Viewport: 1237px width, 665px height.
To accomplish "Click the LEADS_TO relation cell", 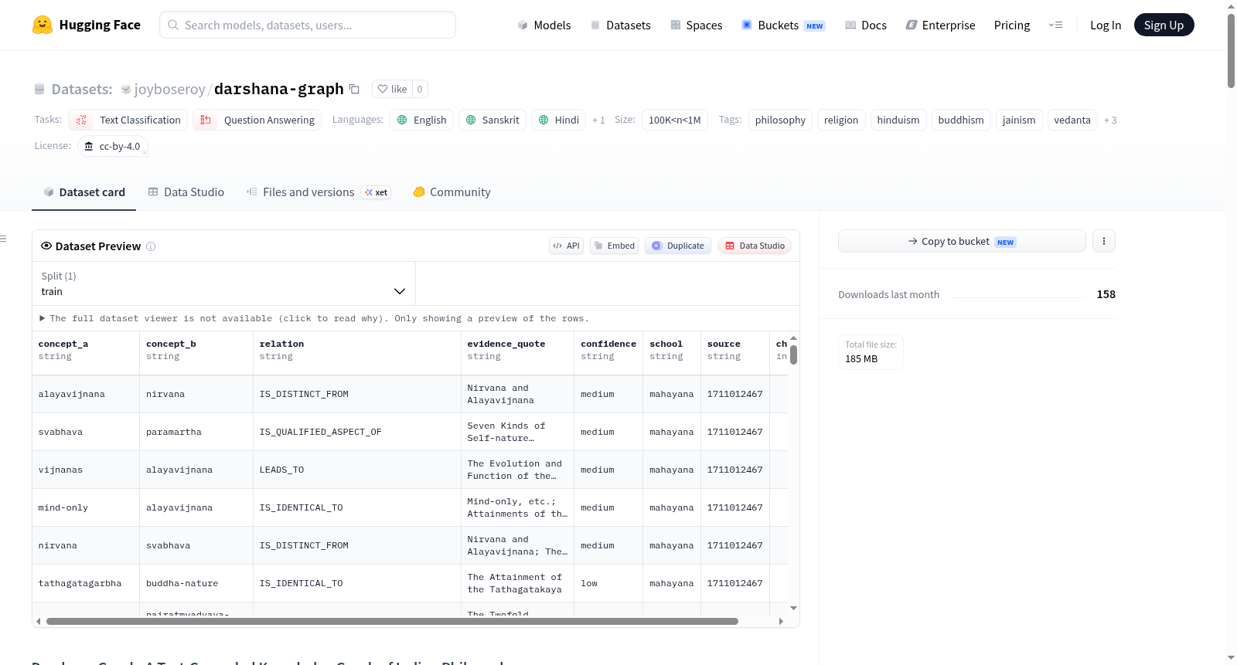I will 357,470.
